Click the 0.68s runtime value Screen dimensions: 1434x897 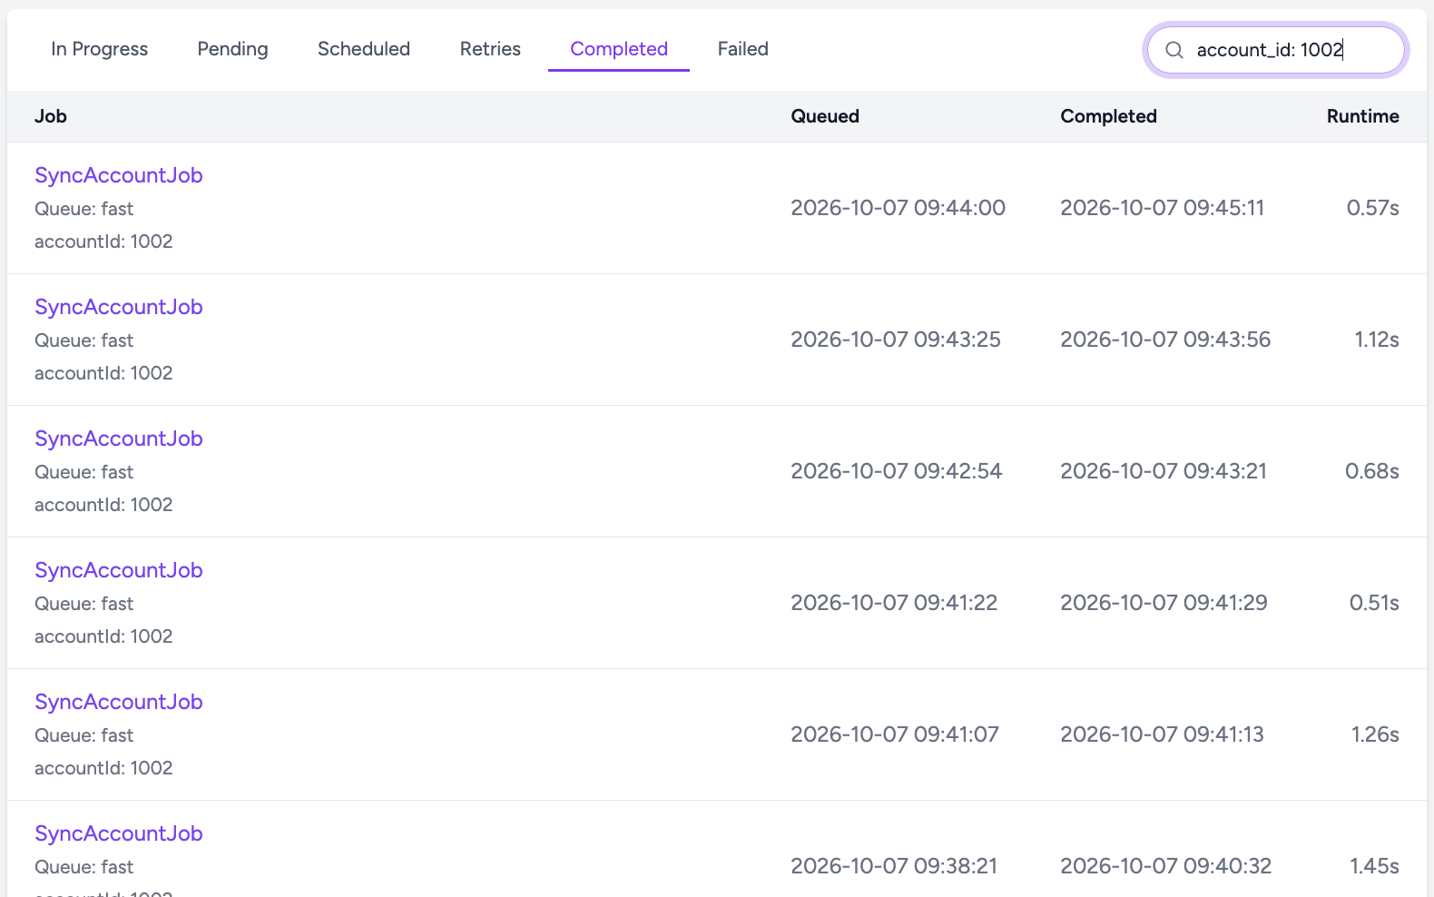point(1372,471)
